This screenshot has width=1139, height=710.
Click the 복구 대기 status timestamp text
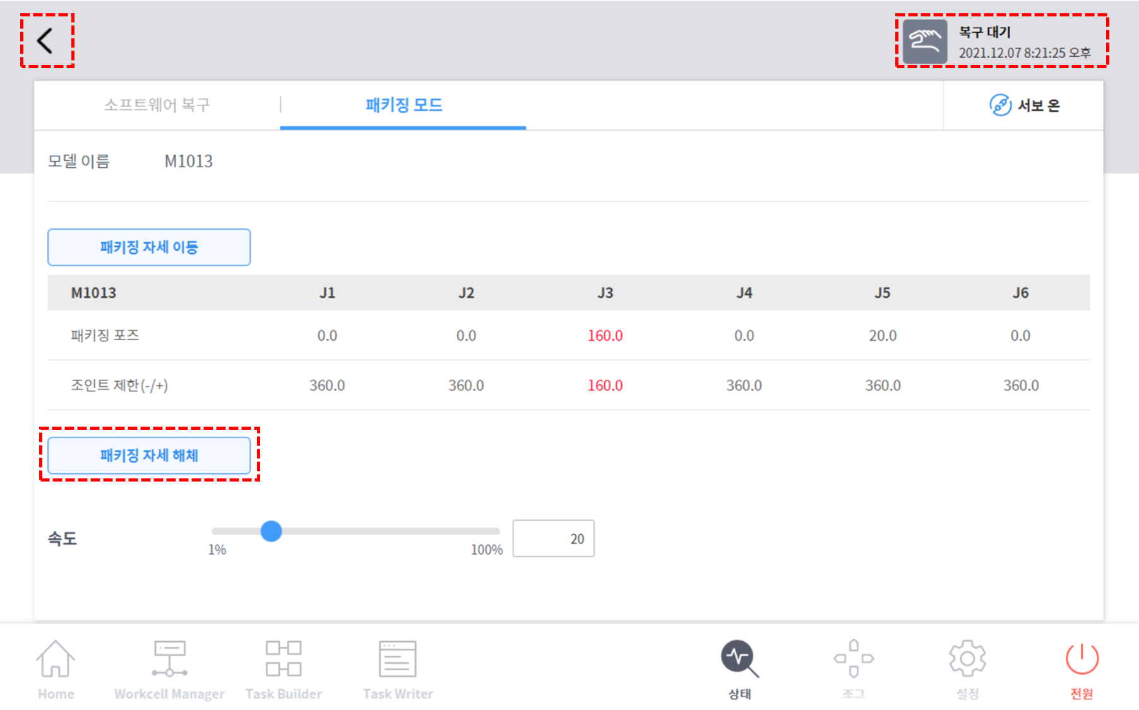1024,53
